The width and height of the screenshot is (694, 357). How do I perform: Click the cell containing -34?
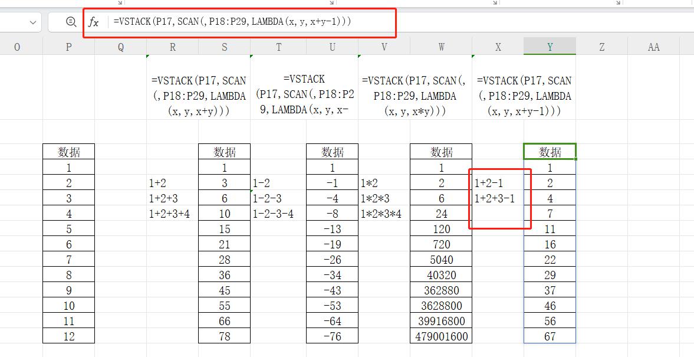pos(333,275)
